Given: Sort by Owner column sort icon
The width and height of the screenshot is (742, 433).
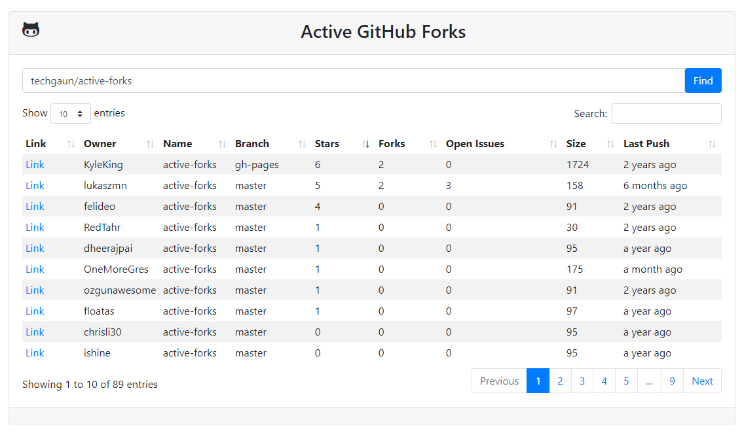Looking at the screenshot, I should point(150,144).
